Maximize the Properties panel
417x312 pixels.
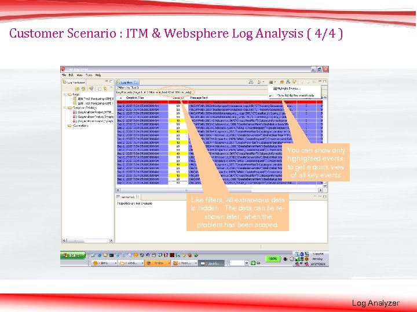click(325, 196)
